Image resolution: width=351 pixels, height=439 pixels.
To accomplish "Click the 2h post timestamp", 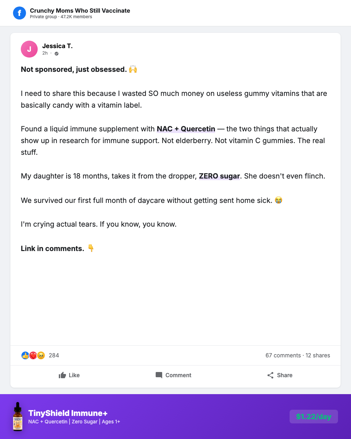I will (45, 53).
